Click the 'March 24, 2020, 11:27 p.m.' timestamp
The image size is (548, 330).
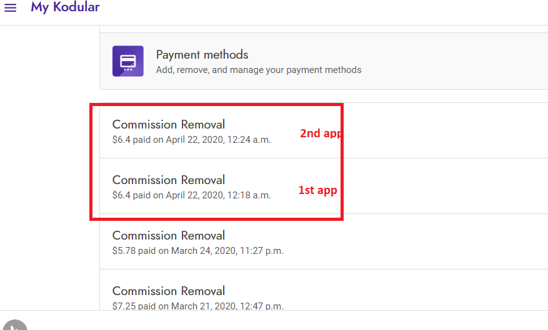[x=227, y=251]
